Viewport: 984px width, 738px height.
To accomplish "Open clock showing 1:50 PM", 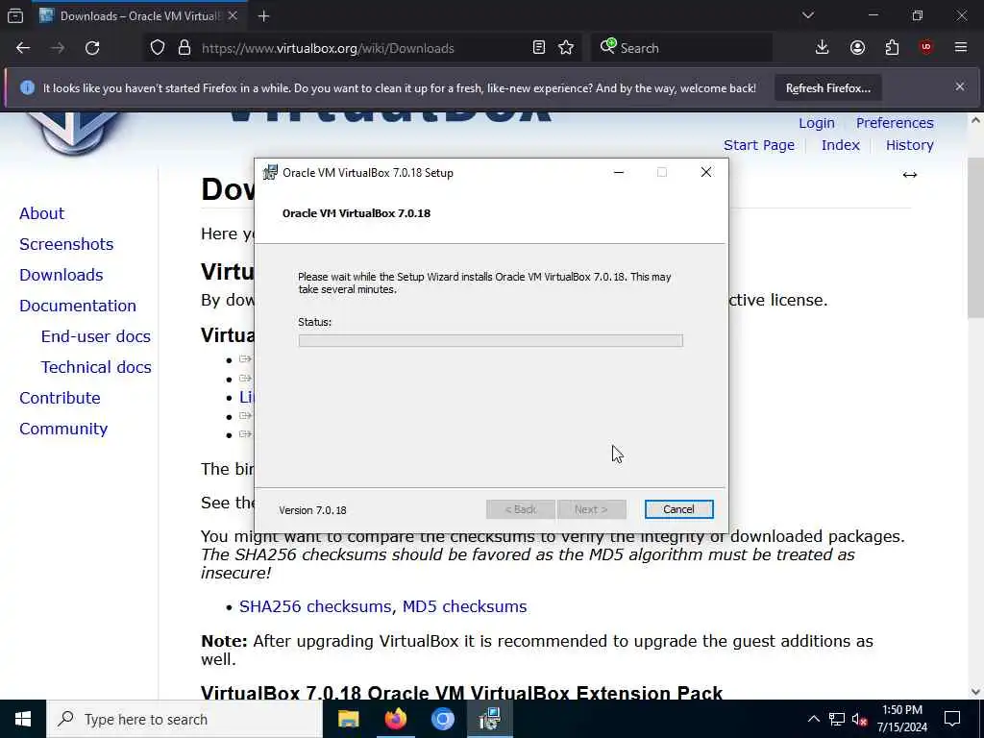I will point(901,719).
